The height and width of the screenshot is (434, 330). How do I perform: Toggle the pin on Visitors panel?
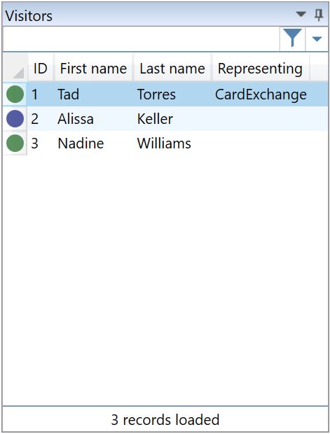coord(319,15)
